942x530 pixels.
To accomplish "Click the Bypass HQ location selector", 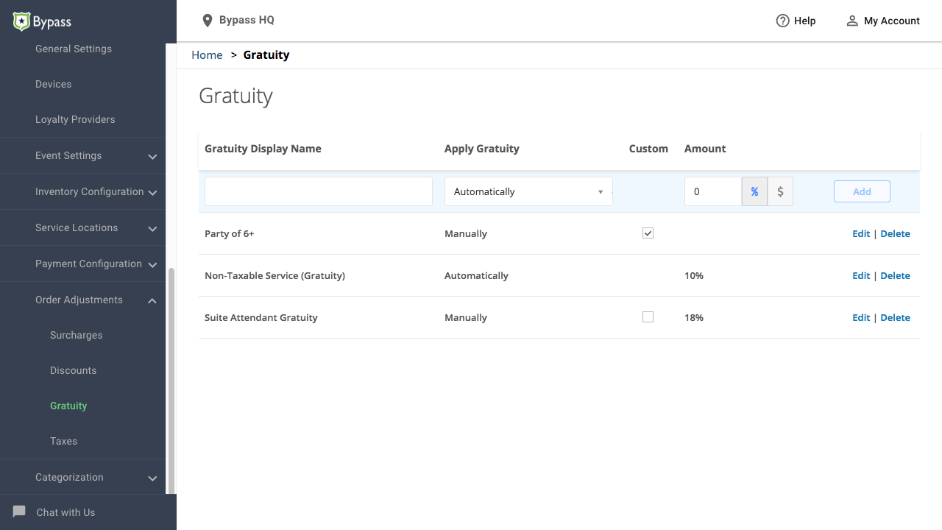I will [x=238, y=20].
